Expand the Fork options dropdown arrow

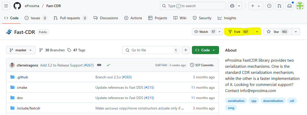257,32
